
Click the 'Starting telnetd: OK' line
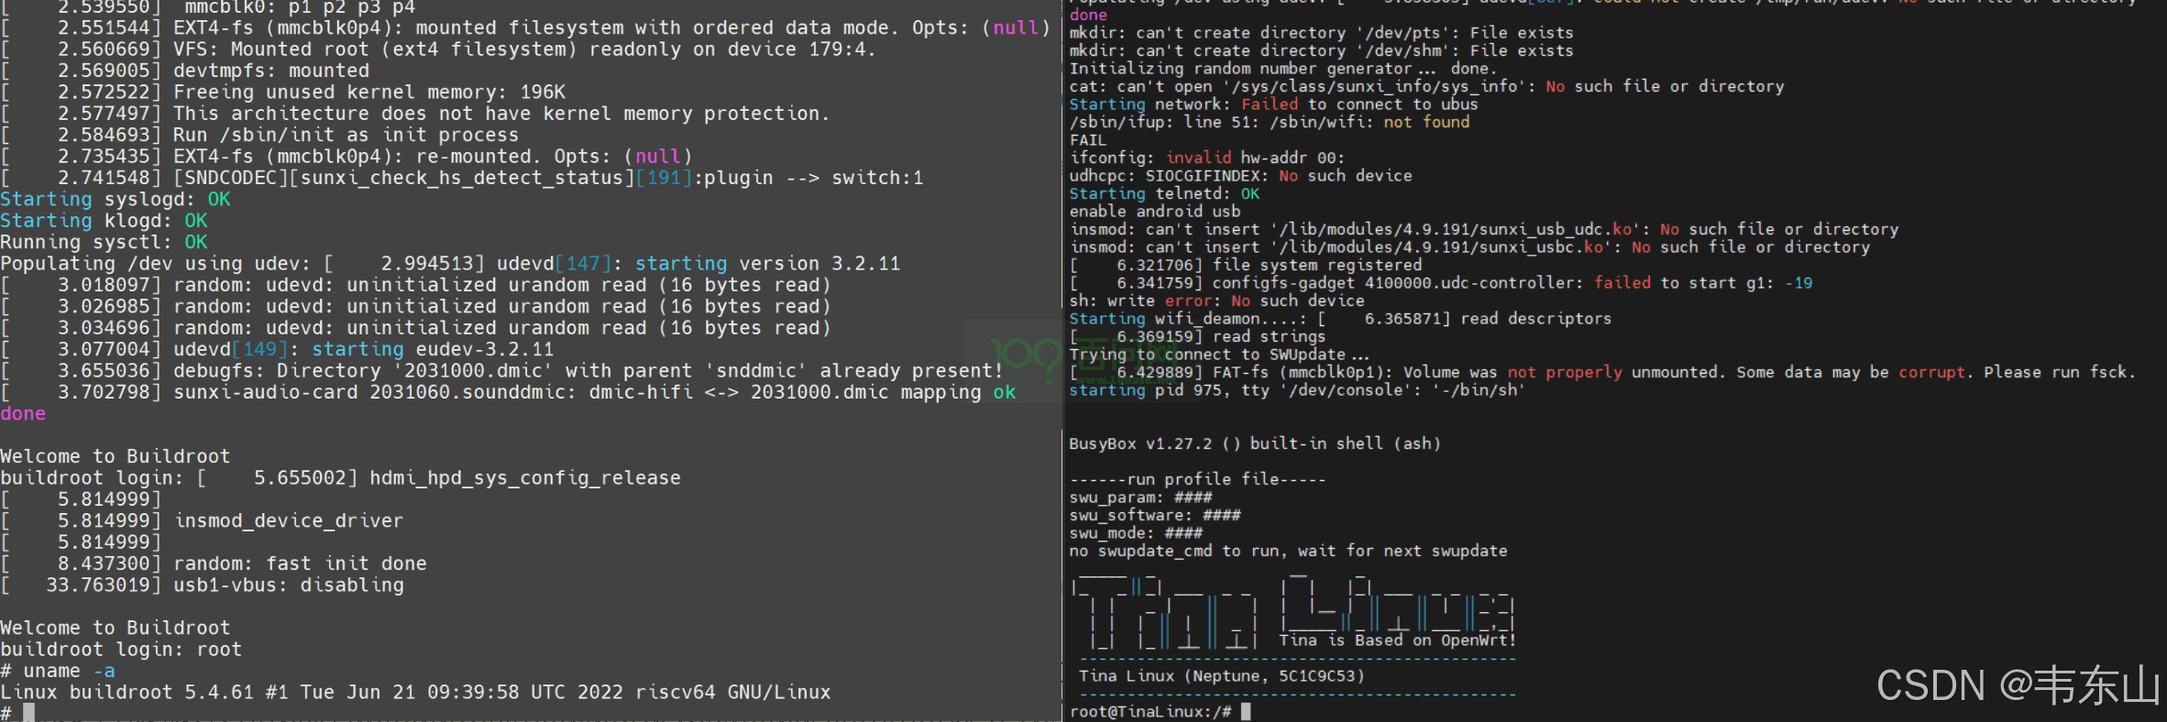pos(1164,194)
